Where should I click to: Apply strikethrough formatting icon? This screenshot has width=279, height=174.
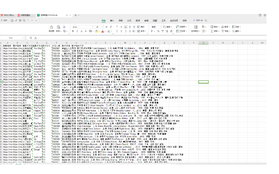click(x=86, y=31)
